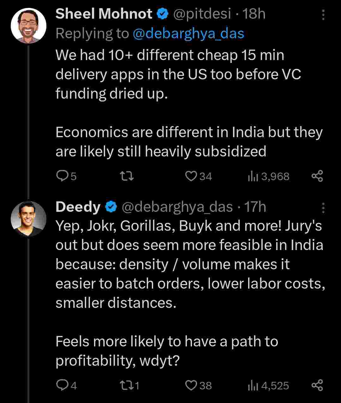The height and width of the screenshot is (403, 341).
Task: Like Sheel Mohnot's tweet
Action: 191,176
